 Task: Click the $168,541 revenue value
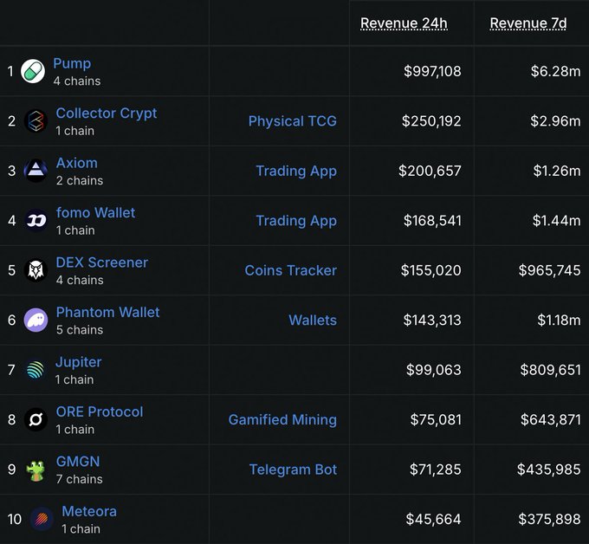point(432,221)
